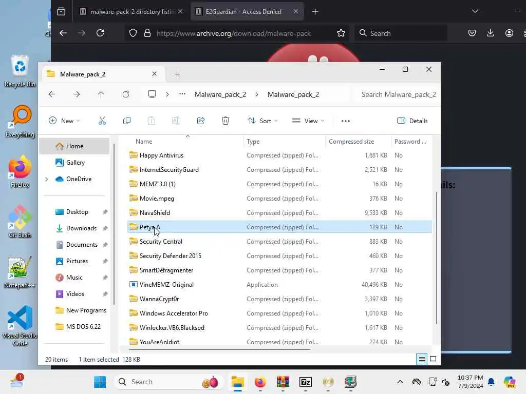Screen dimensions: 526x394
Task: Switch to large thumbnails view in status bar
Action: pos(433,360)
